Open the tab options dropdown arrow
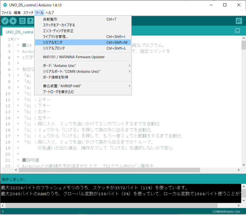 coord(238,31)
